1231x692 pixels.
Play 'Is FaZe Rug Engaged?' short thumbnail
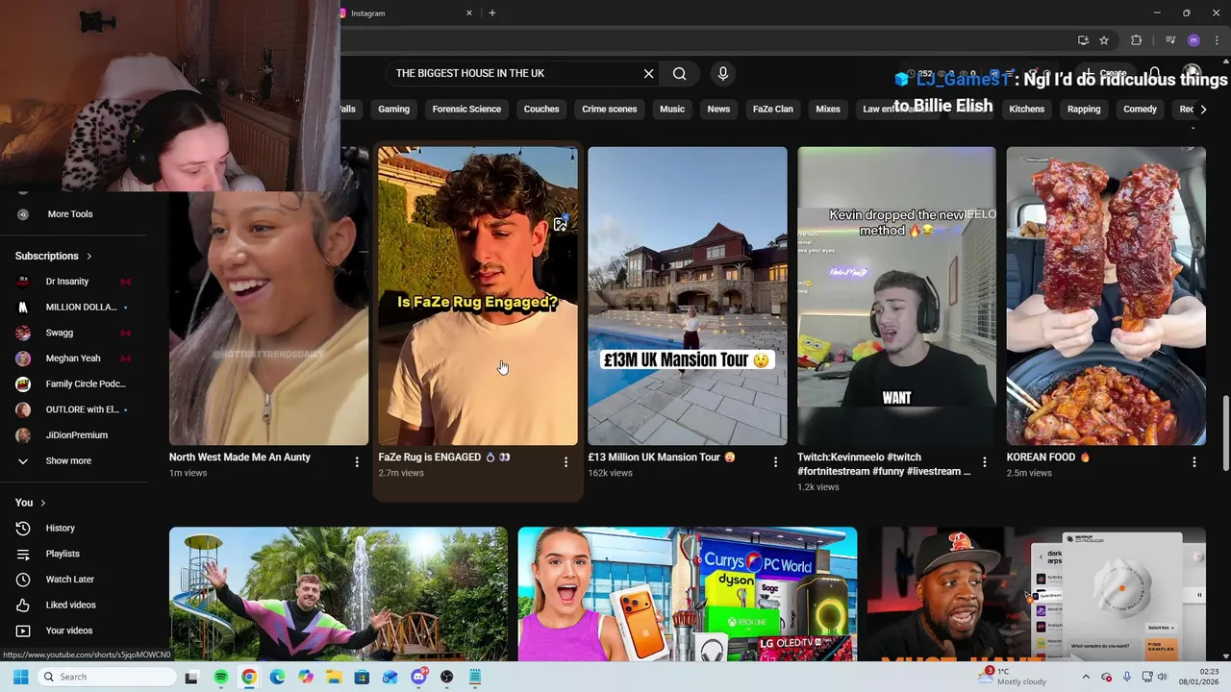tap(478, 296)
